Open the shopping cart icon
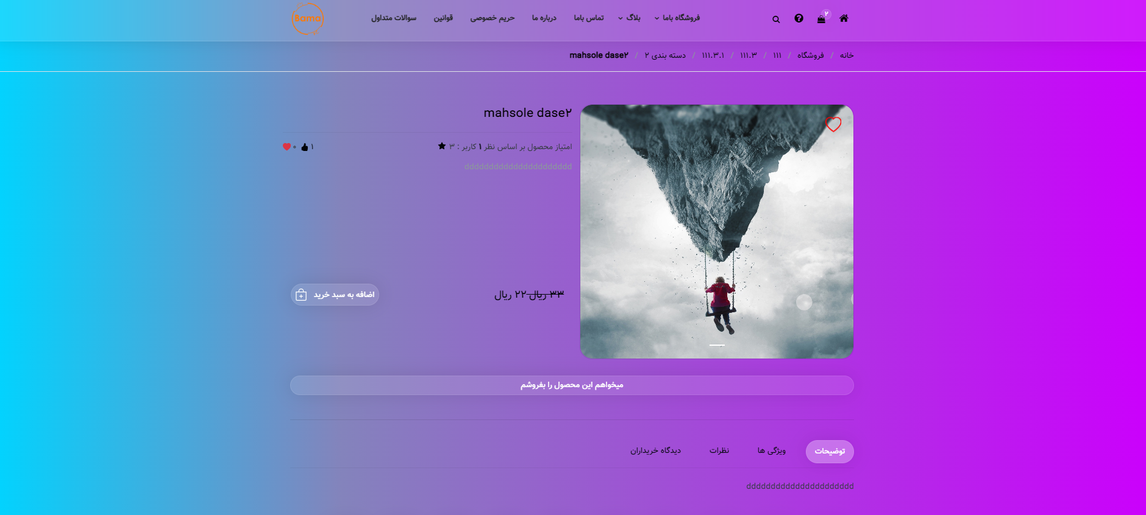Viewport: 1146px width, 515px height. point(821,19)
